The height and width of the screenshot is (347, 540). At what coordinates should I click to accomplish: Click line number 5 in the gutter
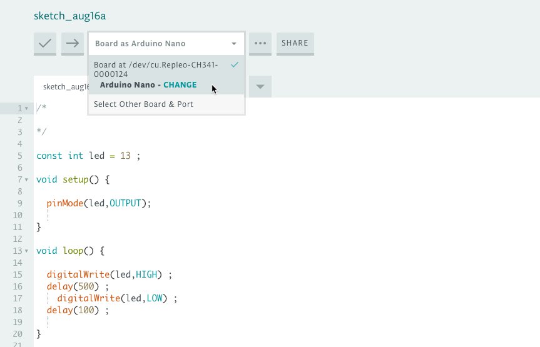click(19, 156)
